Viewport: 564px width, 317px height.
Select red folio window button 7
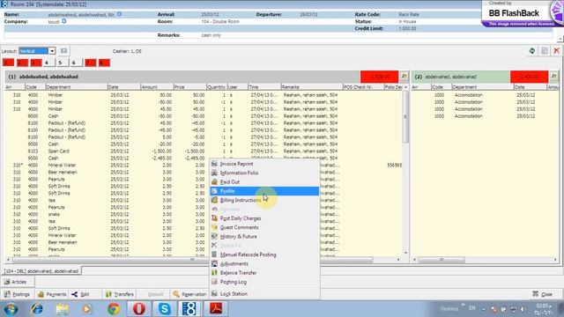(90, 63)
